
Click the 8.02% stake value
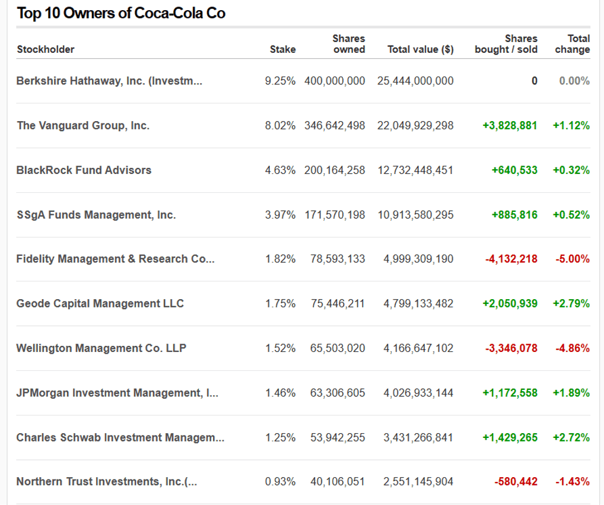coord(280,126)
